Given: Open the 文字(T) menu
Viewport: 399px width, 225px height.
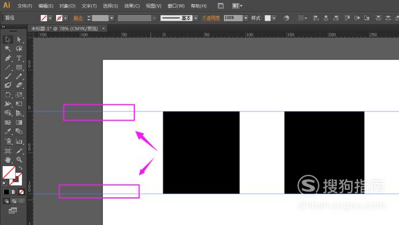Looking at the screenshot, I should pos(89,6).
